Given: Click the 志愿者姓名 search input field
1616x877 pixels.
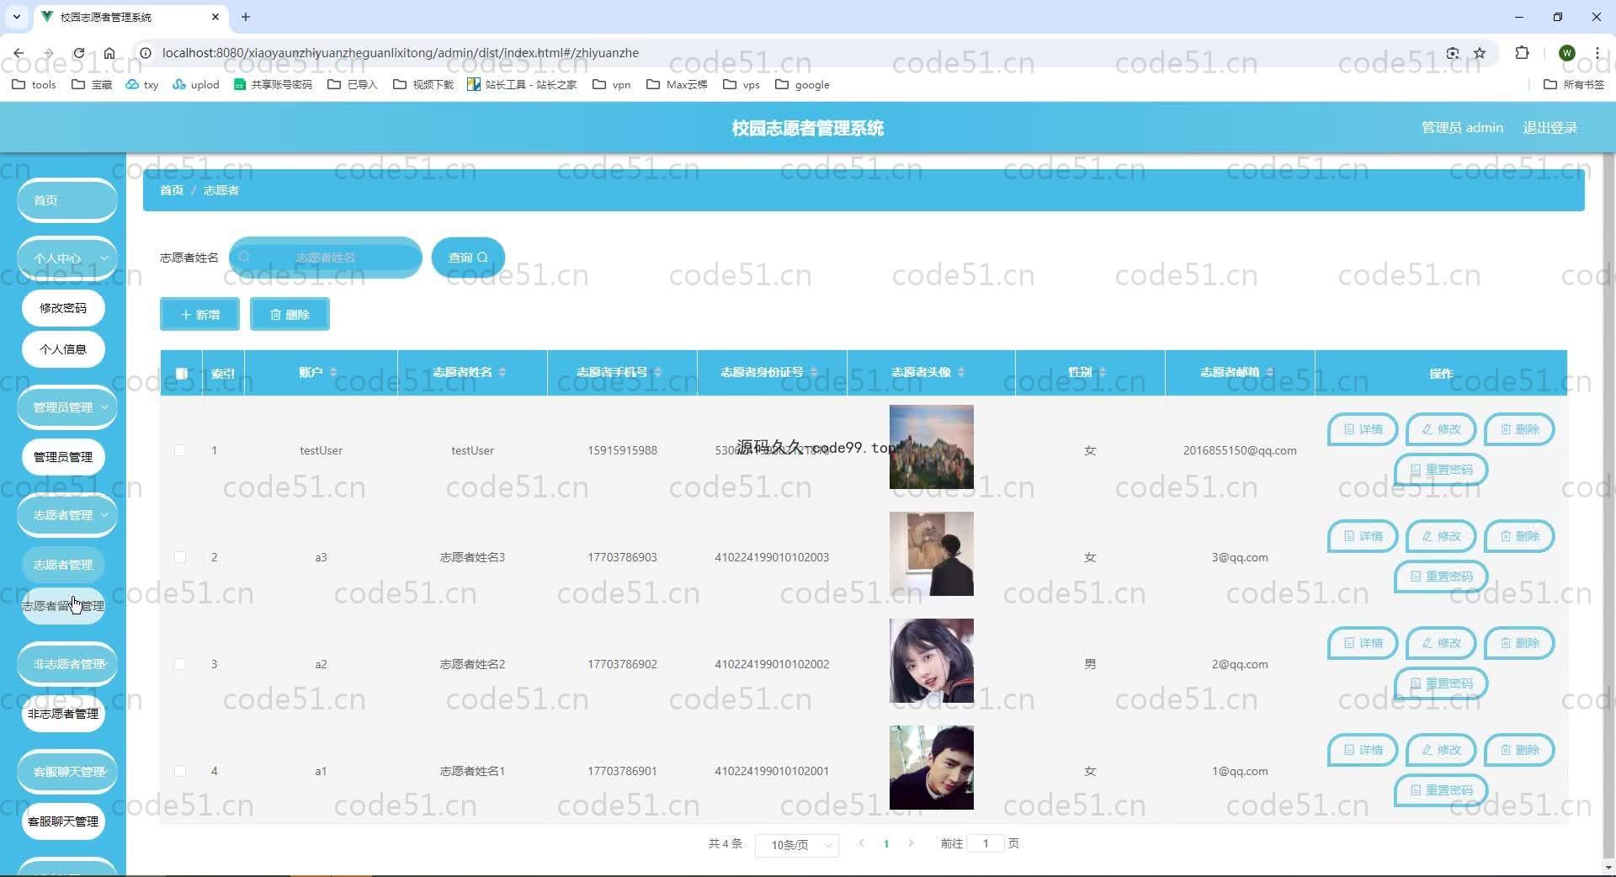Looking at the screenshot, I should click(325, 258).
